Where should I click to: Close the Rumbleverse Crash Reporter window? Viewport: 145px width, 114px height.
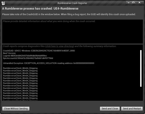tap(139, 2)
